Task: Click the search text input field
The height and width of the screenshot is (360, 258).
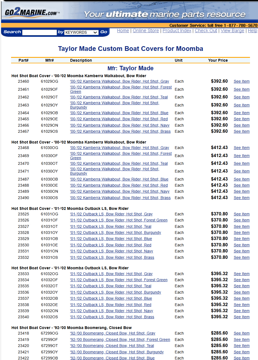Action: coord(39,32)
